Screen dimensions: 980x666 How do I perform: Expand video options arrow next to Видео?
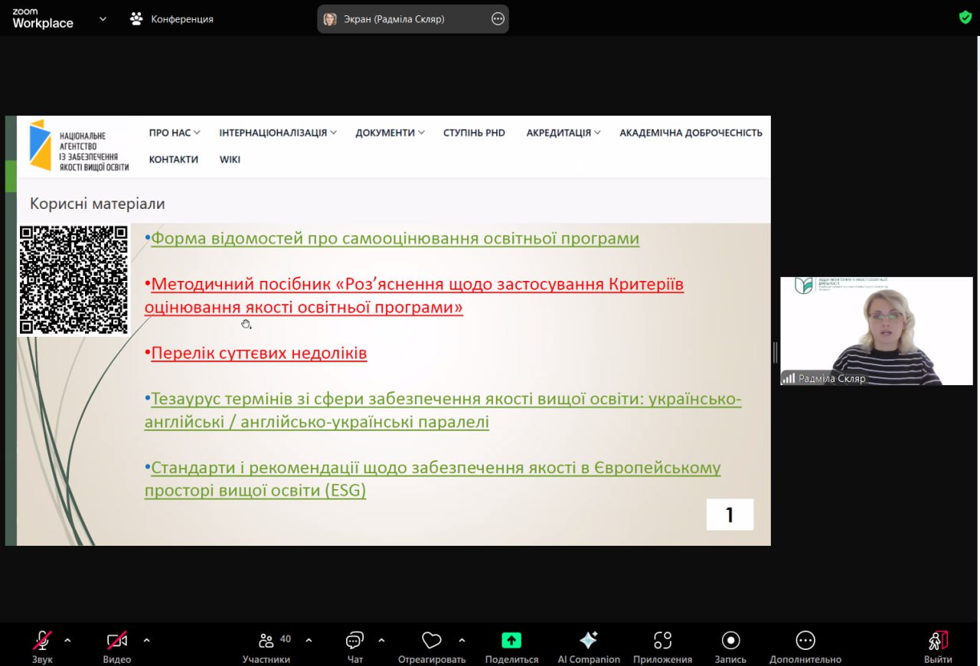tap(146, 640)
